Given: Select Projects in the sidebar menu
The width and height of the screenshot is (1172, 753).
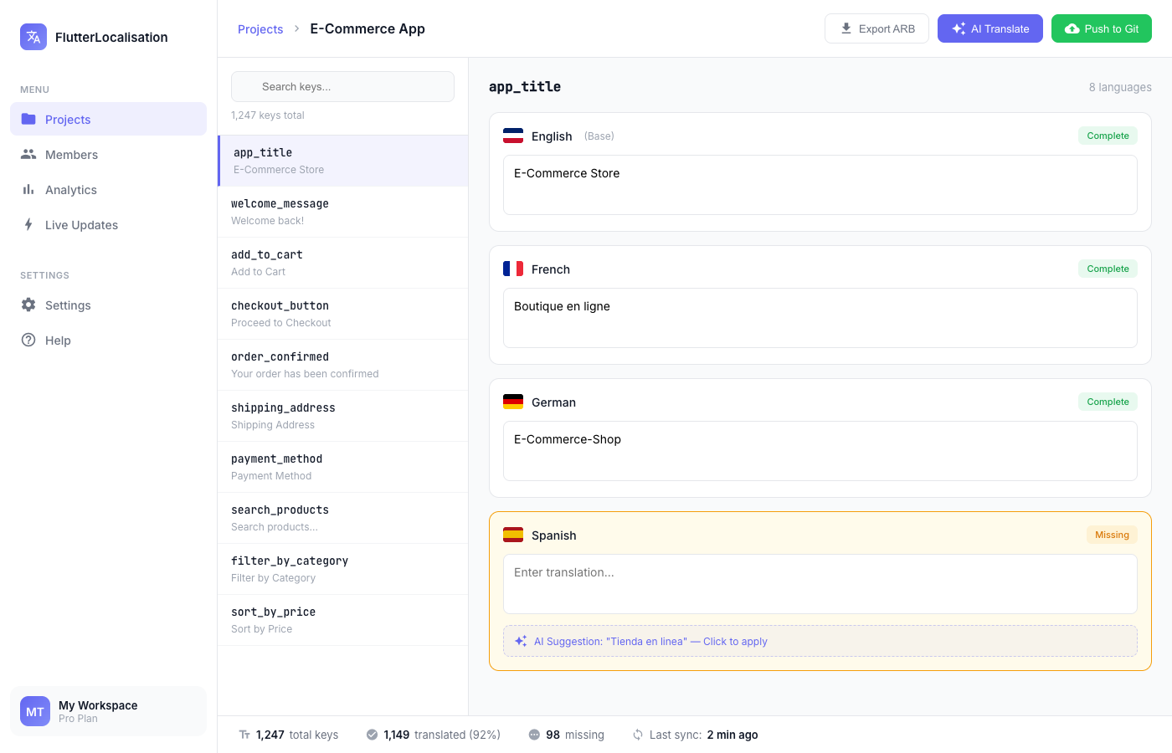Looking at the screenshot, I should [x=68, y=119].
